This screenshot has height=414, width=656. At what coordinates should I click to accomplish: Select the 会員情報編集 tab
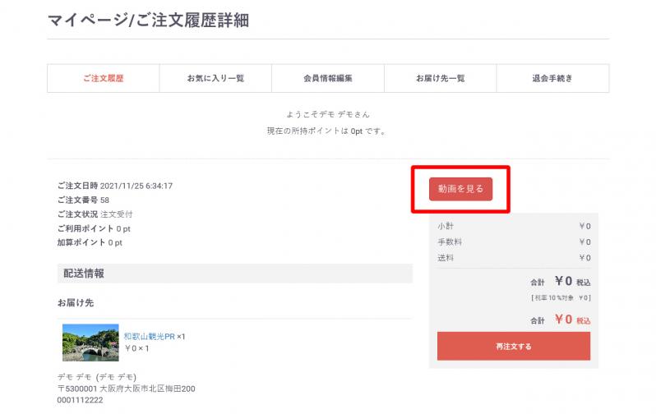328,79
